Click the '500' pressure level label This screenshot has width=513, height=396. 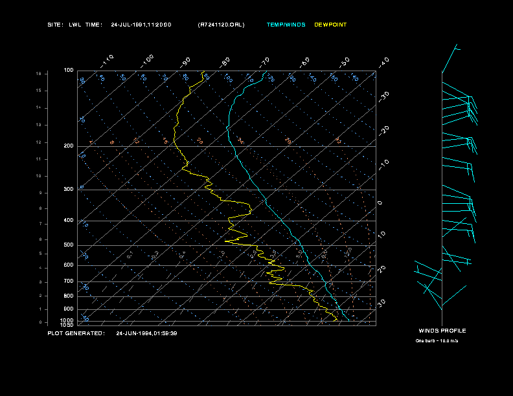pyautogui.click(x=69, y=245)
